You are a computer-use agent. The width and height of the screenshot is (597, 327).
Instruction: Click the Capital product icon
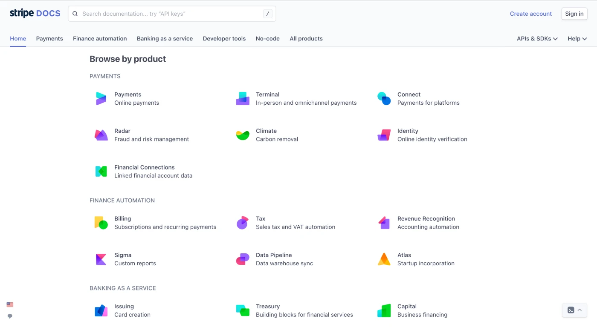point(384,310)
